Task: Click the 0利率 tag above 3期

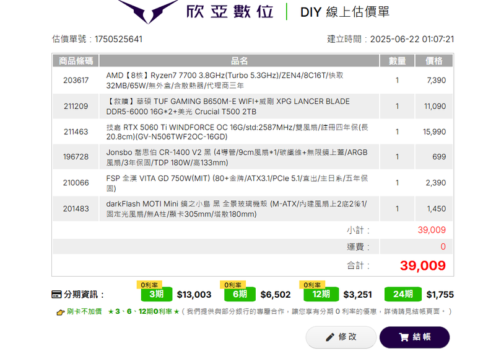Action: point(149,285)
